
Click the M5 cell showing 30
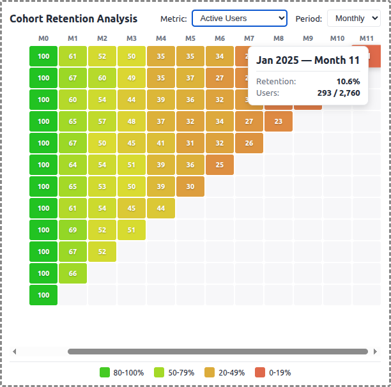point(190,186)
